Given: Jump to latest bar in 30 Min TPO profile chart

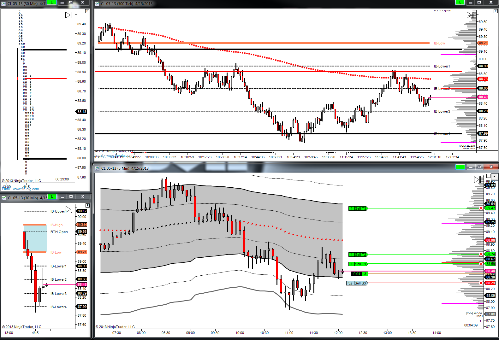Looking at the screenshot, I should pyautogui.click(x=69, y=15).
